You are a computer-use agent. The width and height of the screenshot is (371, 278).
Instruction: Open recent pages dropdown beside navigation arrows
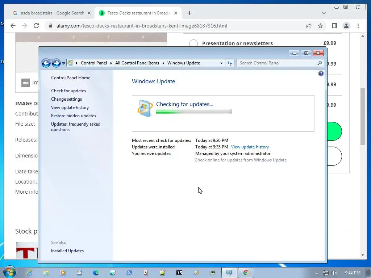63,63
